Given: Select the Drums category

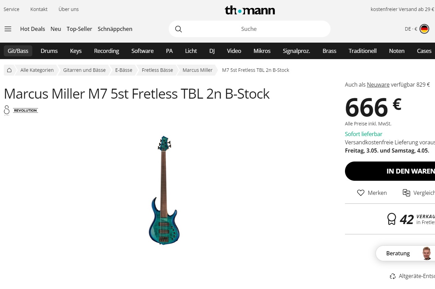Looking at the screenshot, I should point(49,51).
